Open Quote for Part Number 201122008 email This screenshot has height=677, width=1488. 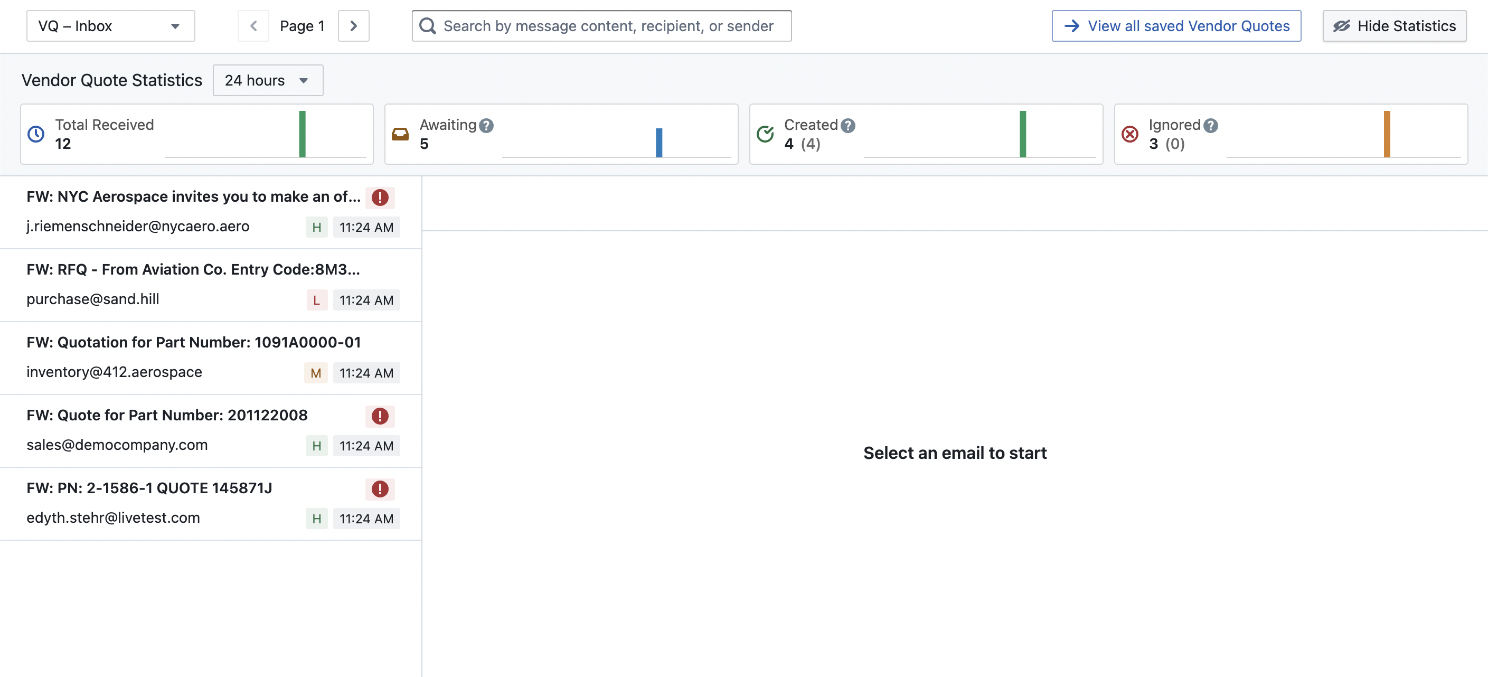coord(211,430)
